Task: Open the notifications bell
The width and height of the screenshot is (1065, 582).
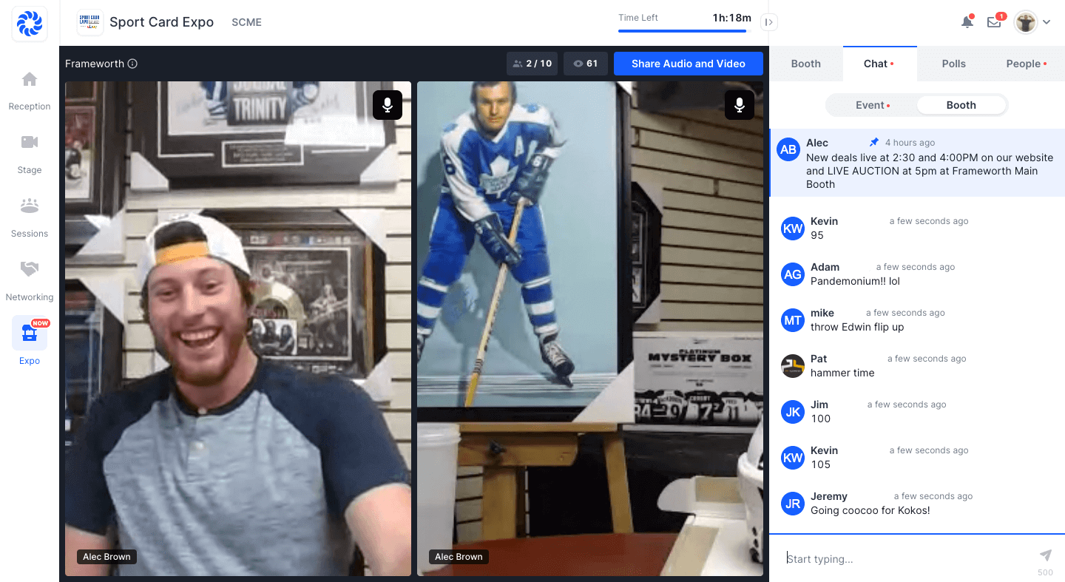Action: tap(967, 22)
